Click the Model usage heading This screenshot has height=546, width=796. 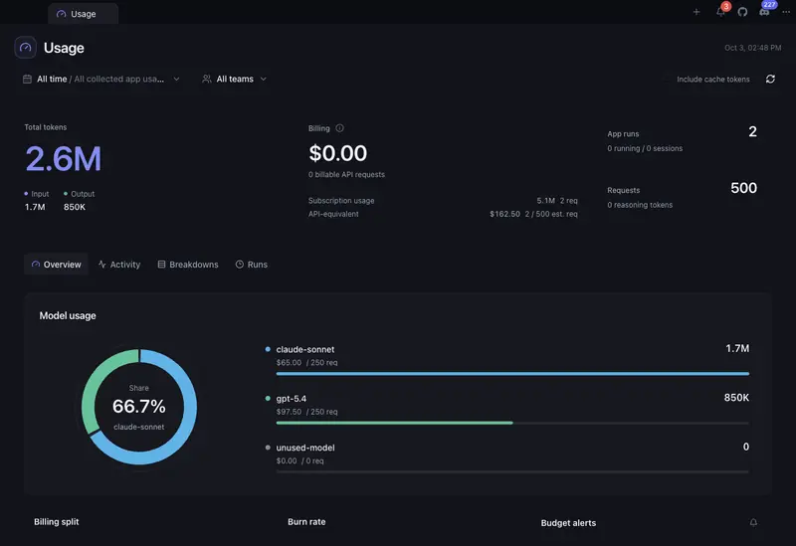(68, 315)
